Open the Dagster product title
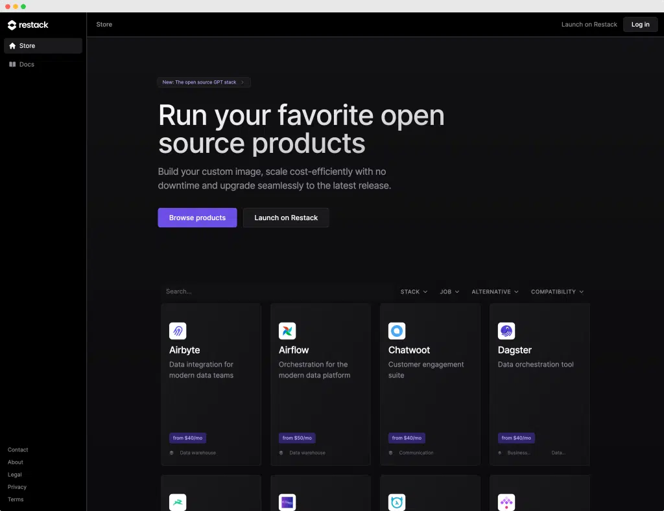This screenshot has width=664, height=511. pos(514,350)
